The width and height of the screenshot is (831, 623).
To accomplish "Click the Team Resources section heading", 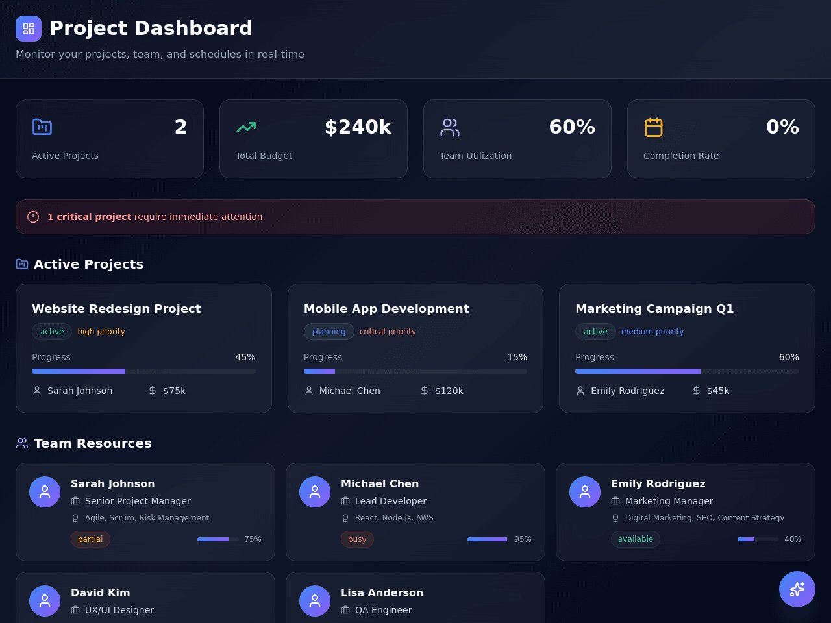I will point(93,443).
